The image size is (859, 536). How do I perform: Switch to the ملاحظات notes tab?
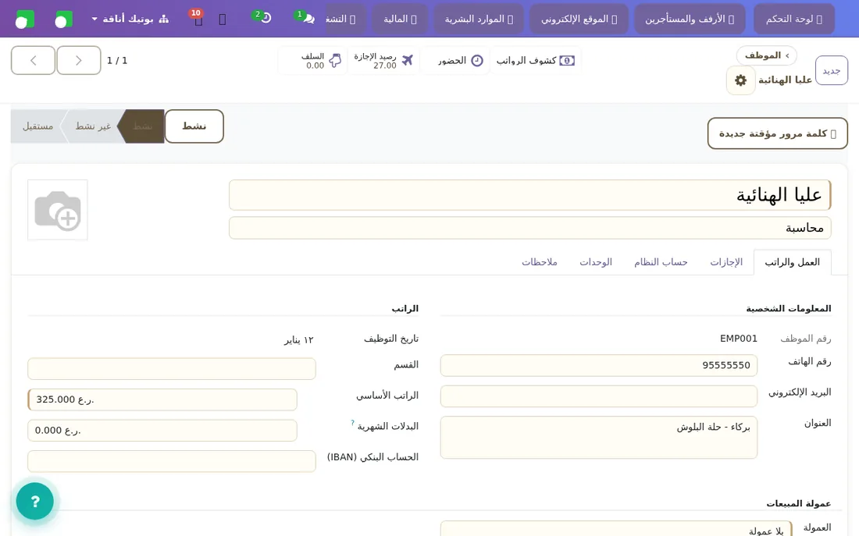coord(539,262)
